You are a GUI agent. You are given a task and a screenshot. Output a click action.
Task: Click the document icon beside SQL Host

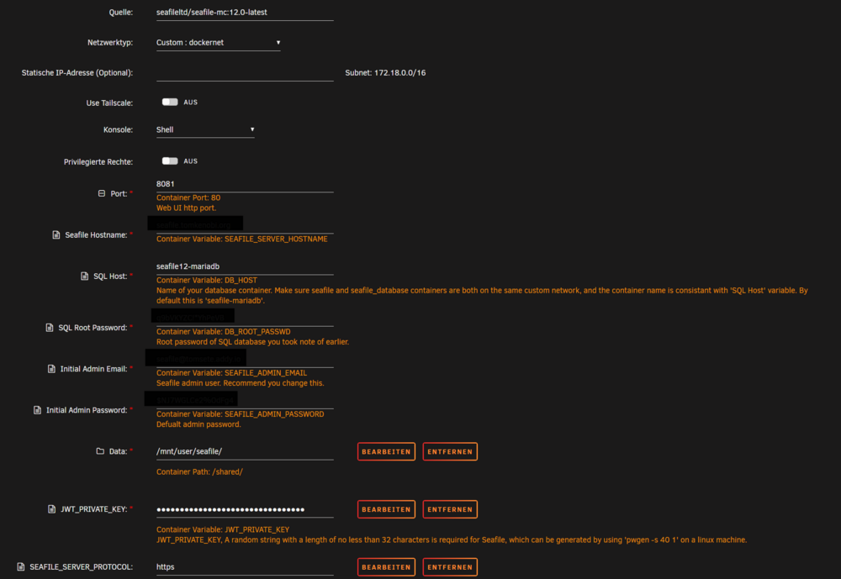84,276
